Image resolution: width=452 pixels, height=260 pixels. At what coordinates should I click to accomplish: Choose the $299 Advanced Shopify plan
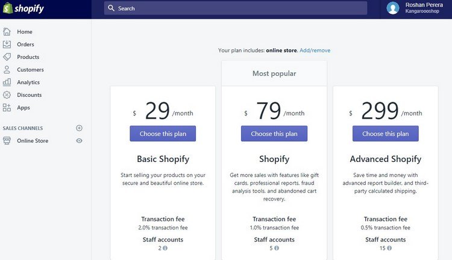[x=386, y=134]
